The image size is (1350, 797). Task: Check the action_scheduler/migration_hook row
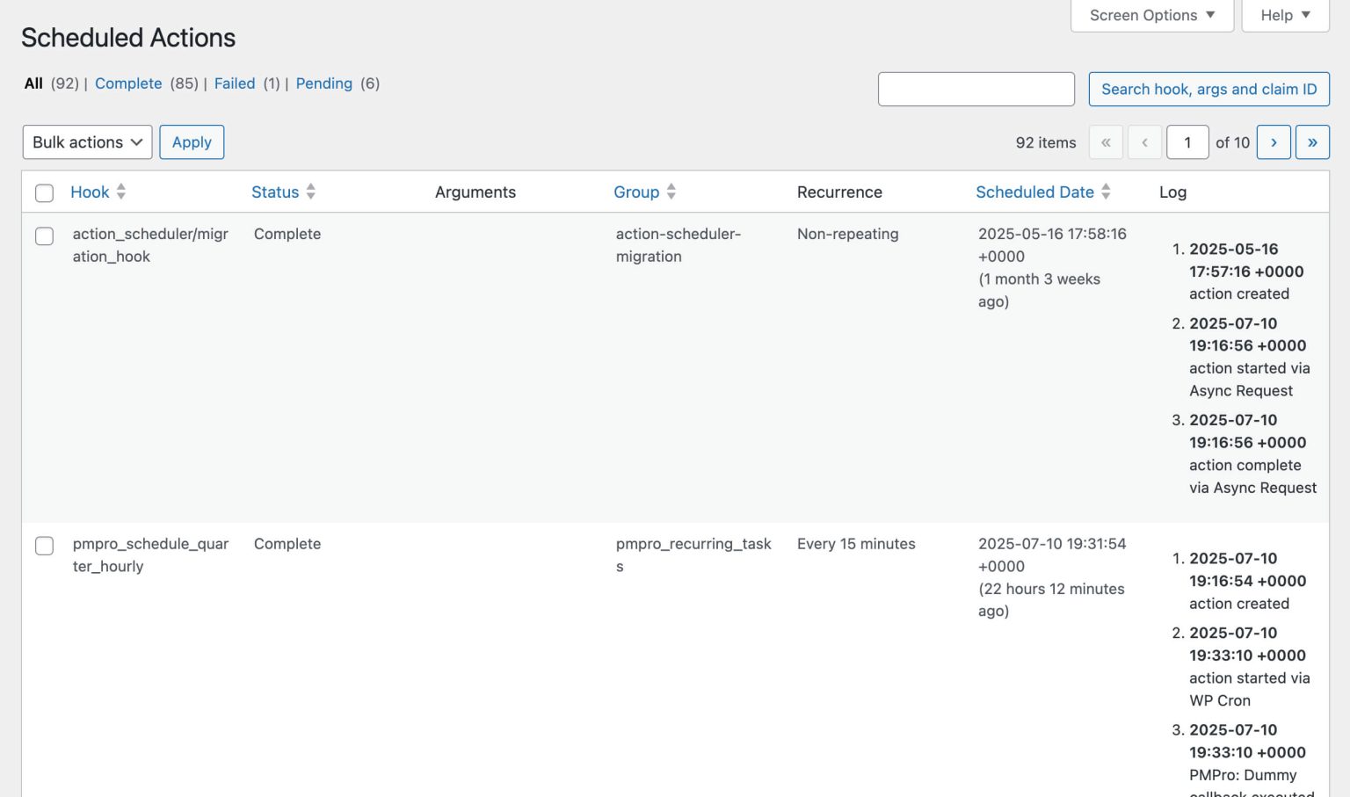tap(44, 236)
